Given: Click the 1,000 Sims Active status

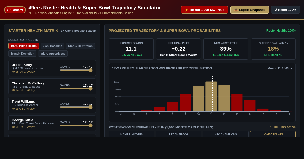Looking at the screenshot, I should point(283,127).
